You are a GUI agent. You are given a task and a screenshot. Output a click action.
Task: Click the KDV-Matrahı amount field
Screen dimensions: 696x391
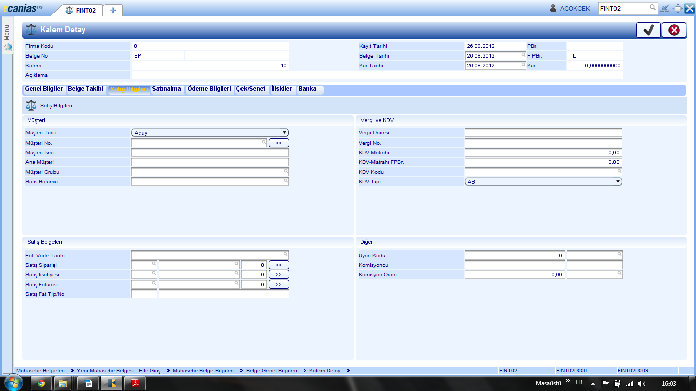point(543,153)
